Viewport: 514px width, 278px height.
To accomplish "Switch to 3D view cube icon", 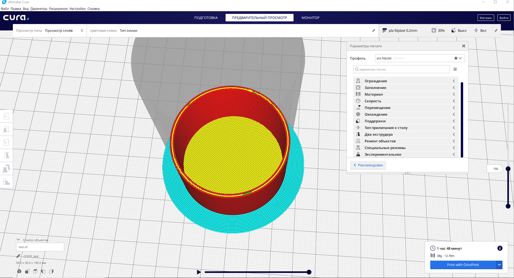I will (x=19, y=271).
